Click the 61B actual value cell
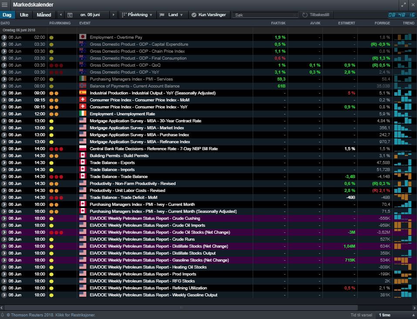The image size is (417, 319). pyautogui.click(x=281, y=86)
